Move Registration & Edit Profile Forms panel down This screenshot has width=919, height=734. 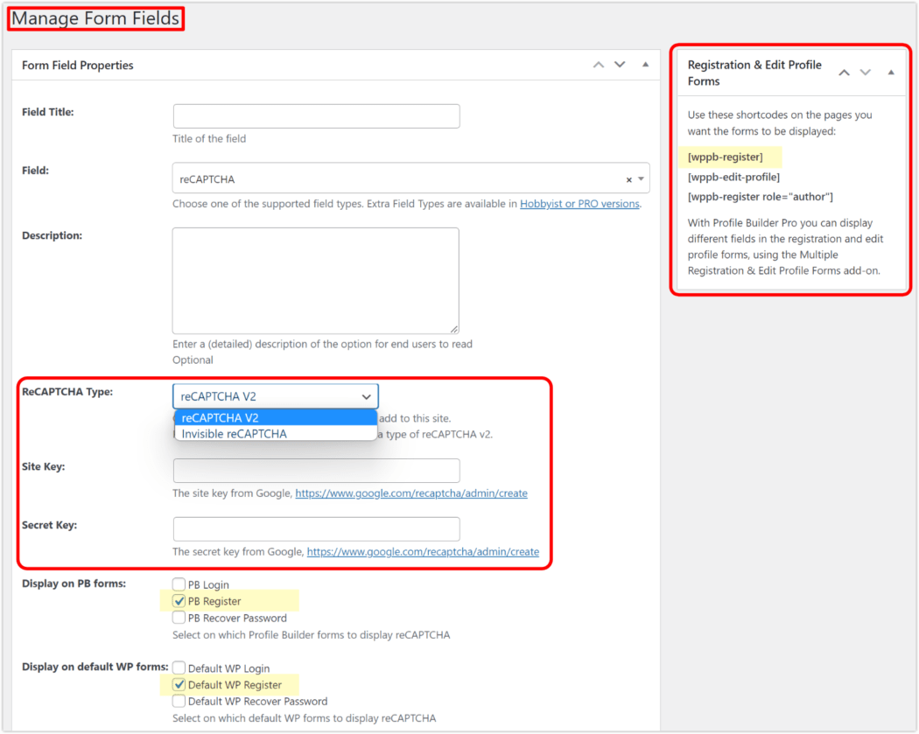(866, 73)
